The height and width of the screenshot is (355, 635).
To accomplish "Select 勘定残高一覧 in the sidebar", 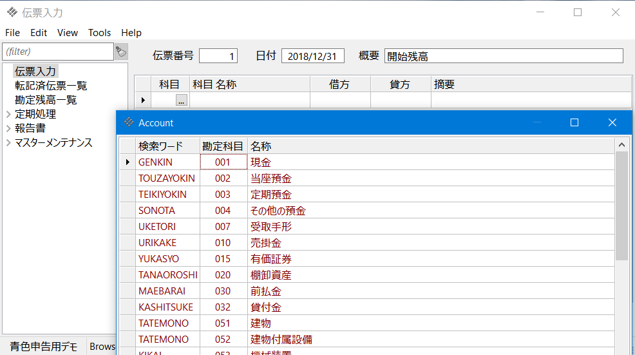I will coord(46,100).
